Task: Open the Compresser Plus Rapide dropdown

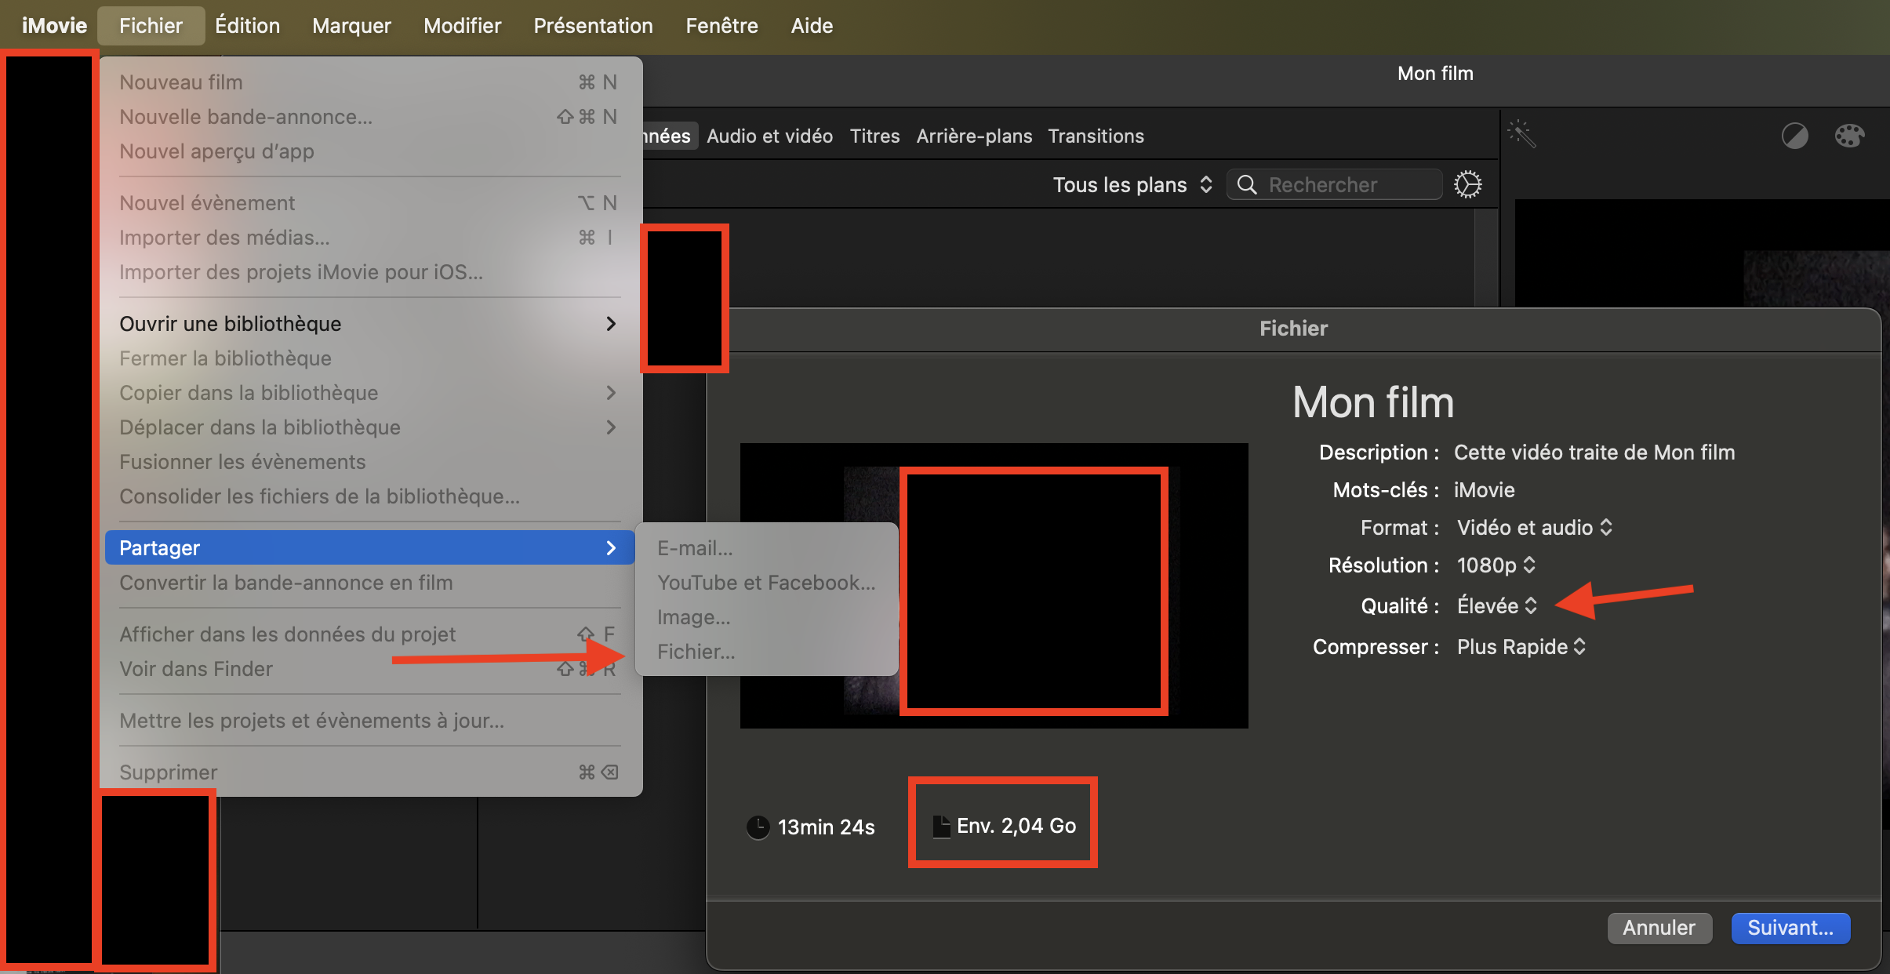Action: coord(1521,646)
